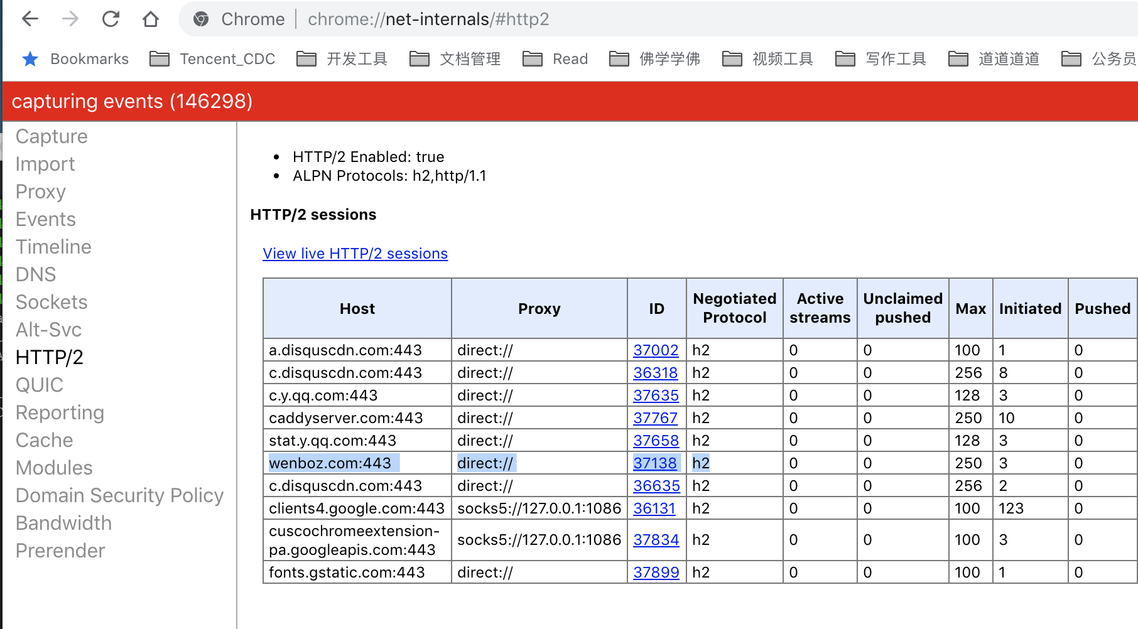Switch to the DNS section
1138x629 pixels.
[36, 274]
